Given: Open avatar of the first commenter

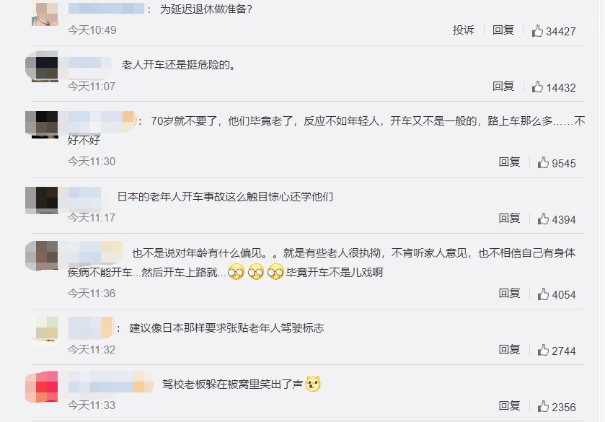Looking at the screenshot, I should [x=45, y=13].
